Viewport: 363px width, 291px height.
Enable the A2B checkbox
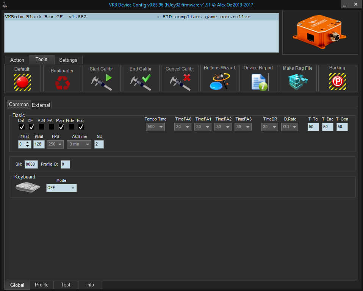point(42,127)
